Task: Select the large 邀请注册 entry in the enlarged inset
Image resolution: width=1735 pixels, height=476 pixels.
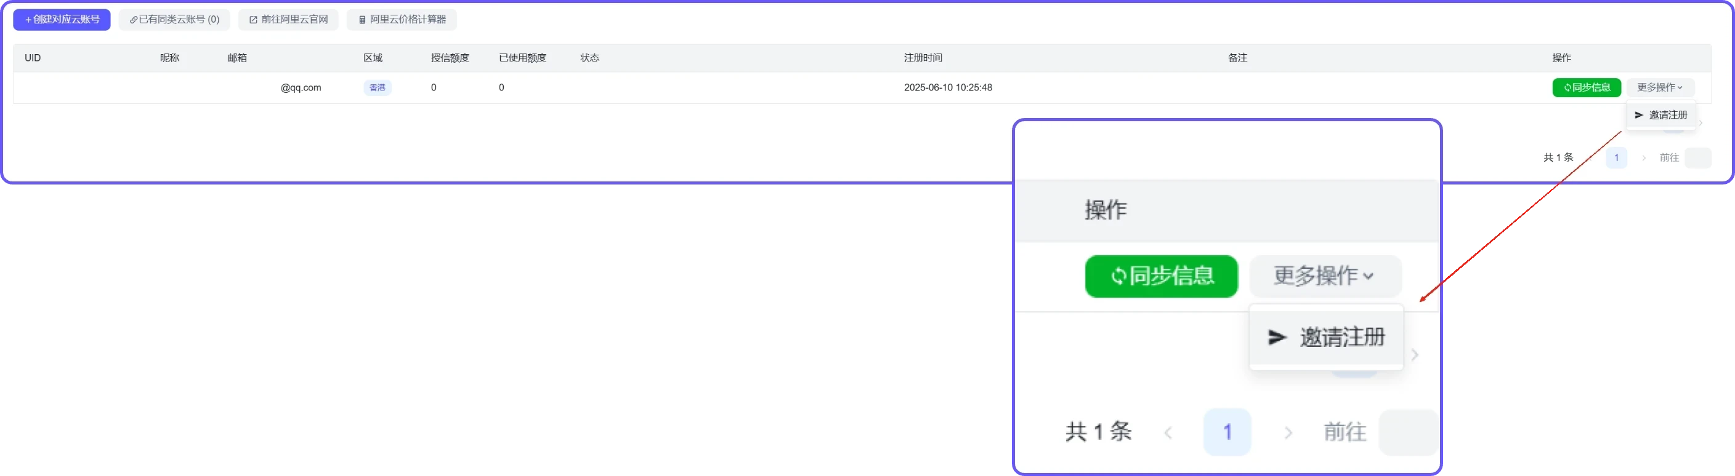Action: [1326, 336]
